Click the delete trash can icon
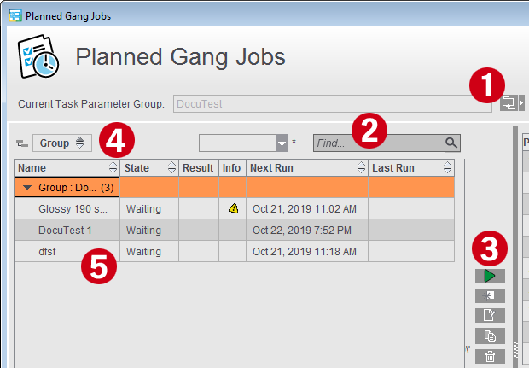The image size is (529, 368). point(489,355)
